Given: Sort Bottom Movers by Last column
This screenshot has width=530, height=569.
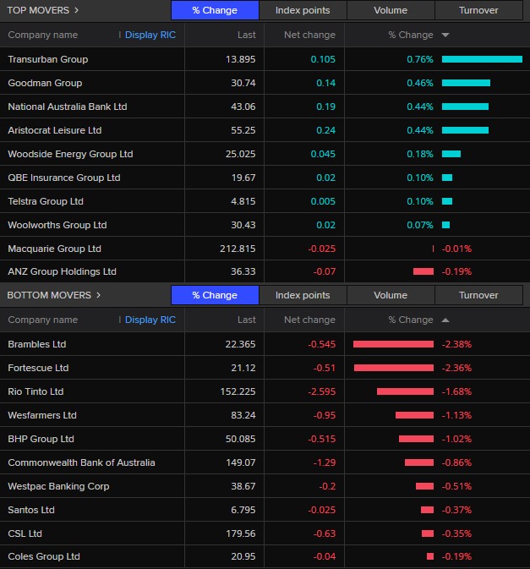Looking at the screenshot, I should [x=246, y=320].
